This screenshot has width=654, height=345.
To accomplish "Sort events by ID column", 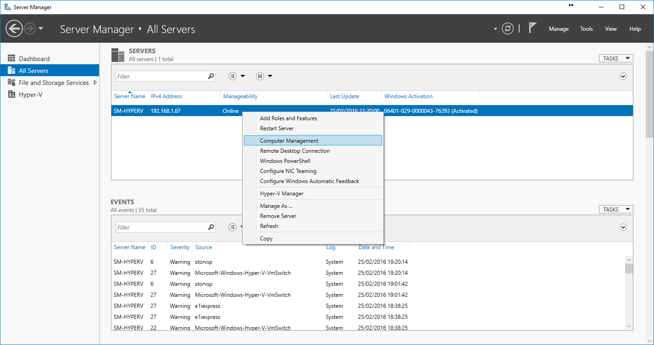I will [x=154, y=247].
